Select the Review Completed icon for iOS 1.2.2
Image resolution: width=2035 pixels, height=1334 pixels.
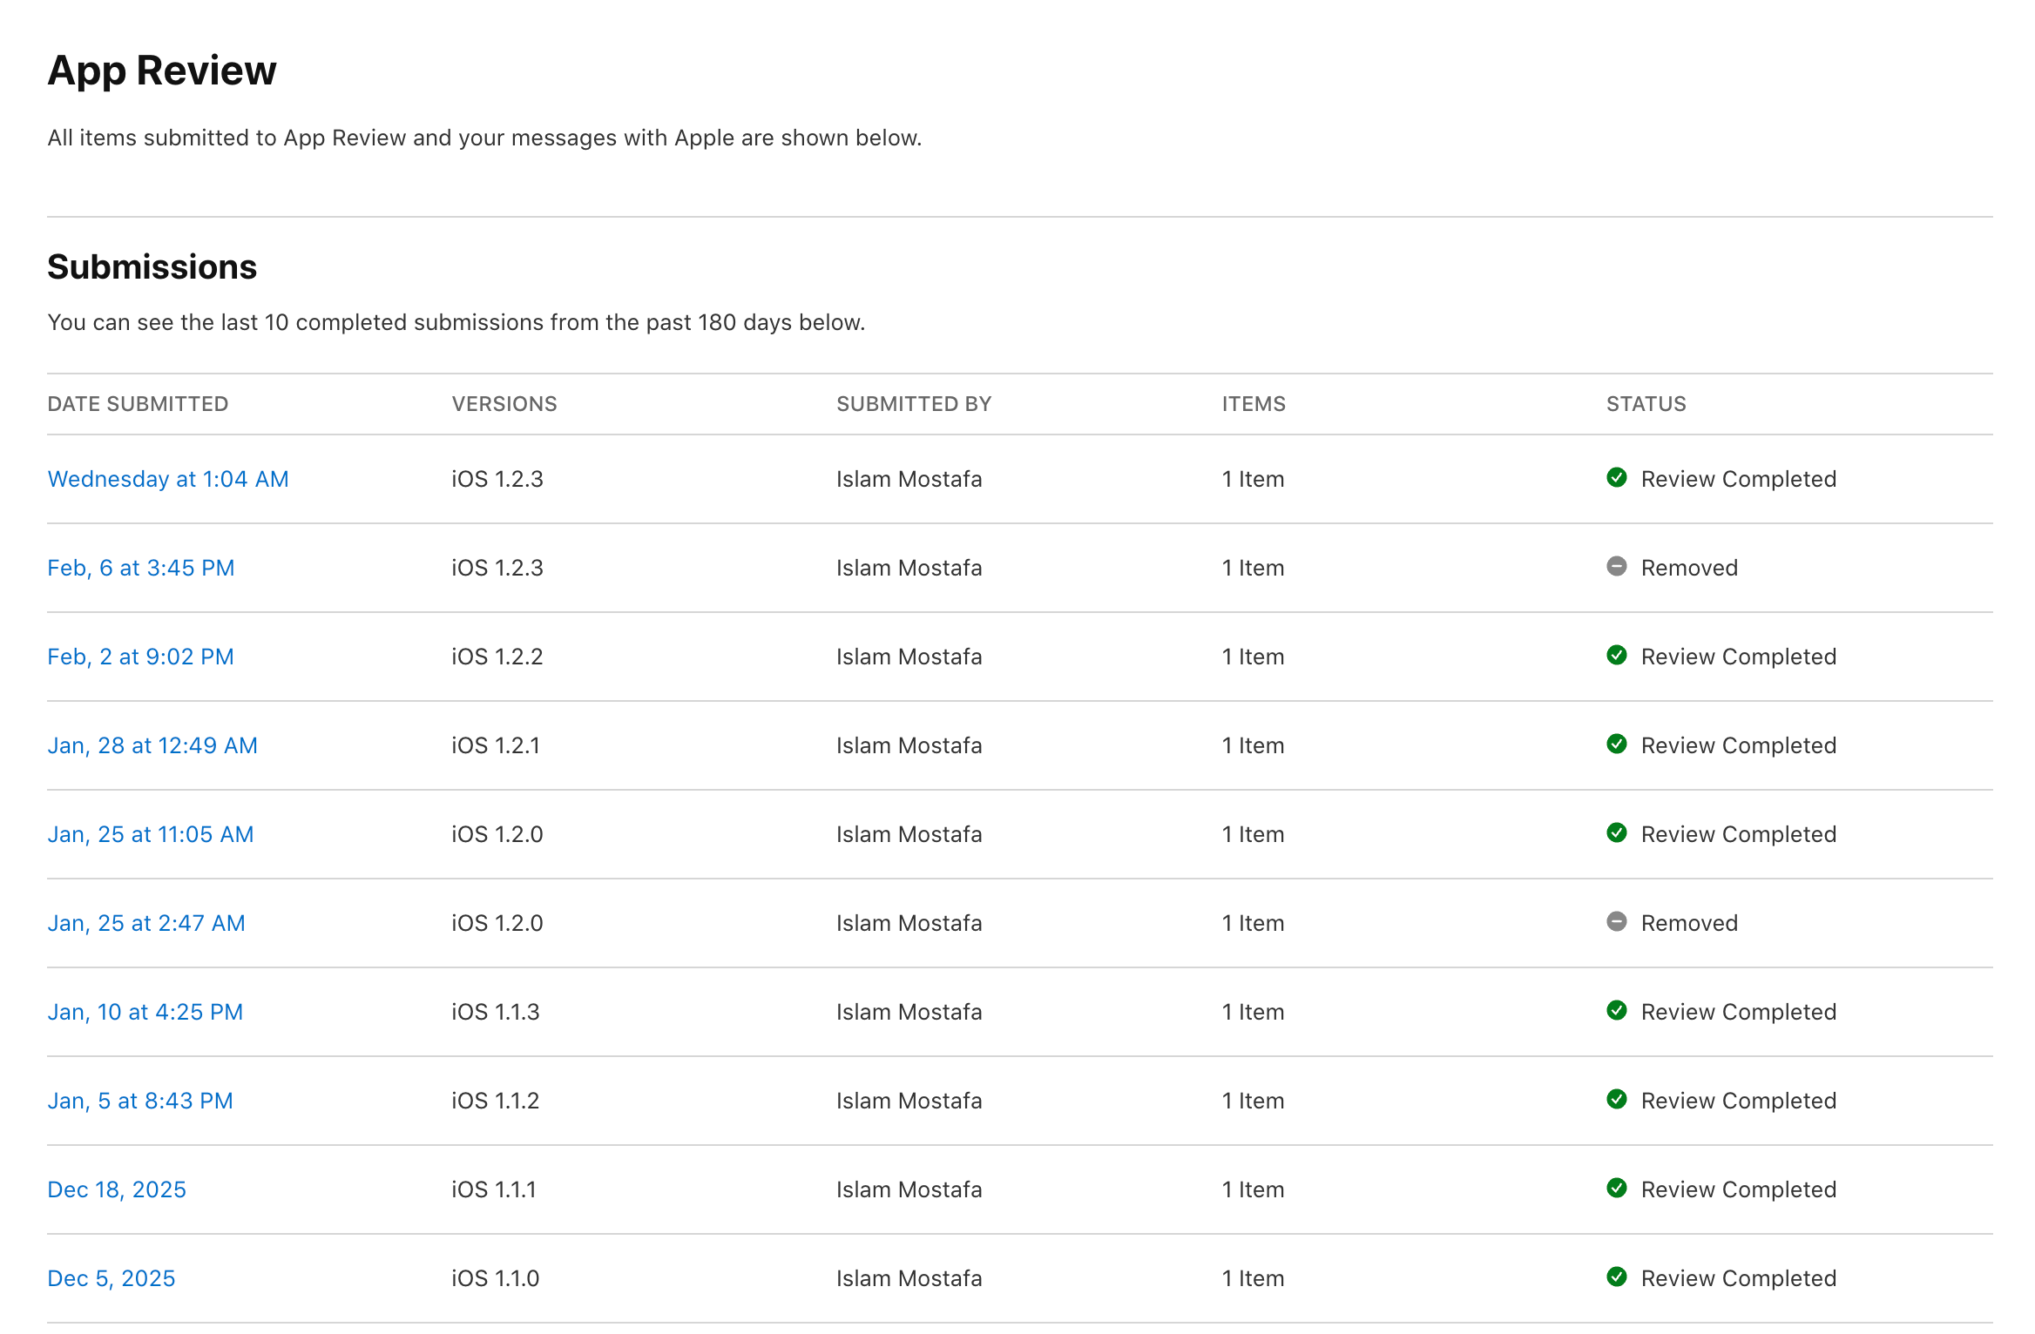coord(1618,657)
